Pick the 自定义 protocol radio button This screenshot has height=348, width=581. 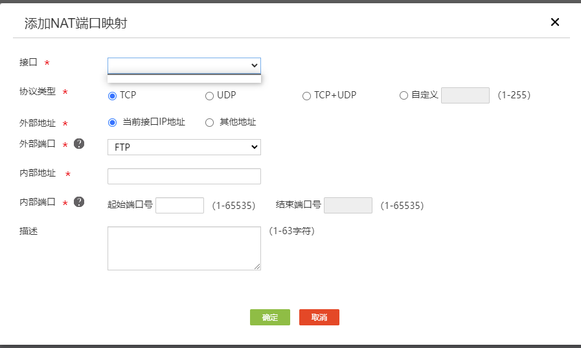coord(404,96)
